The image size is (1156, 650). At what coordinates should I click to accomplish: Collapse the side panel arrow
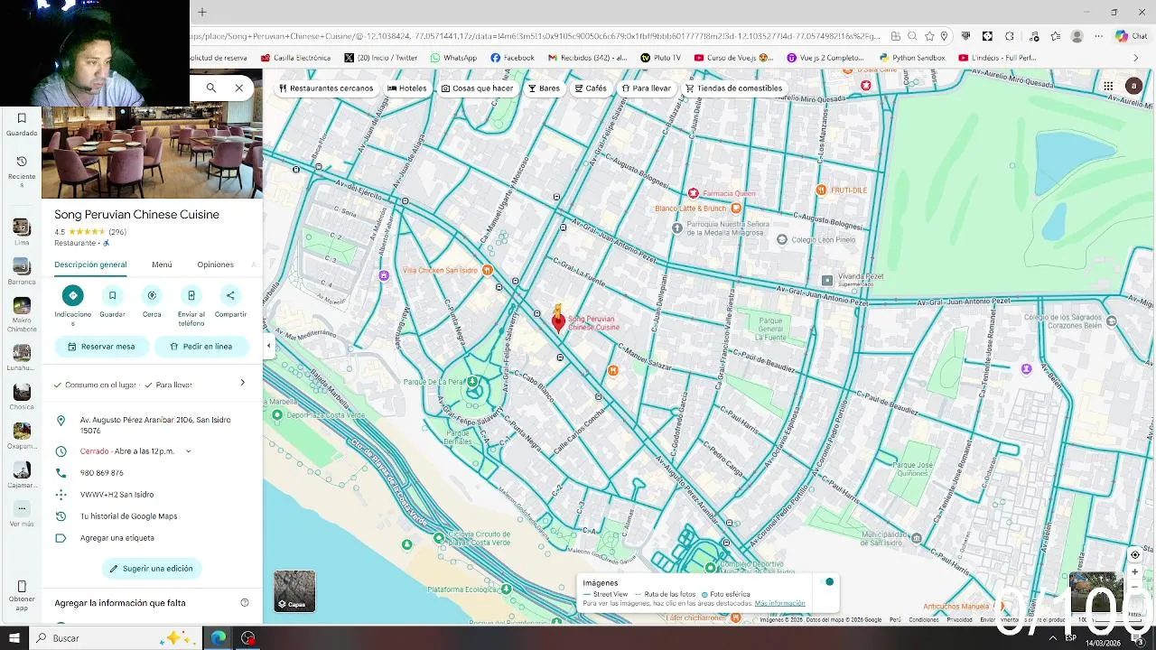point(268,346)
